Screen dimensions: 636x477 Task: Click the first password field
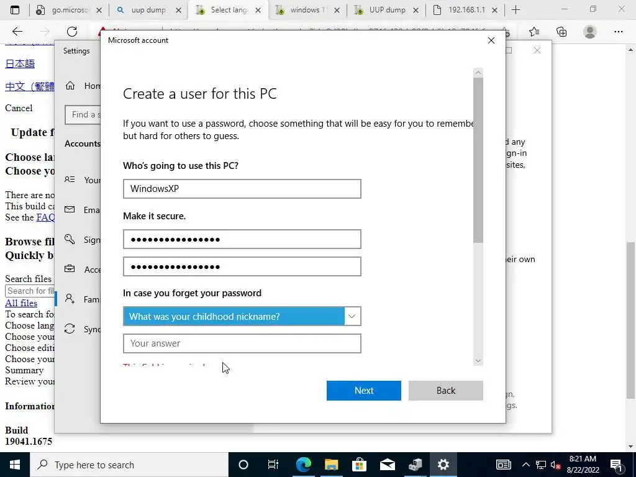pyautogui.click(x=242, y=239)
